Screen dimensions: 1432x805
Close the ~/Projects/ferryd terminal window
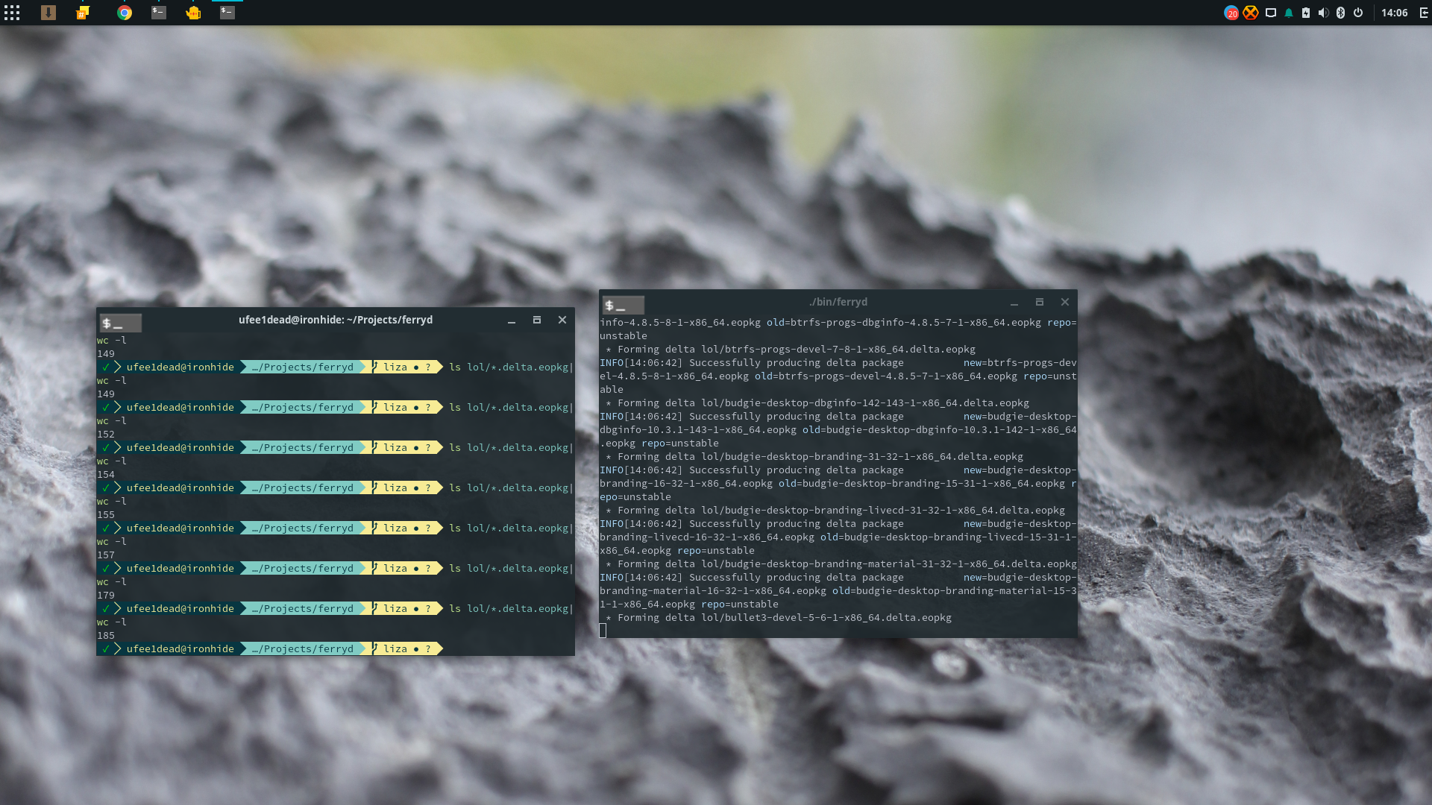click(562, 320)
